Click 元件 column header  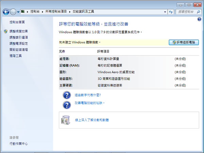click(62, 51)
